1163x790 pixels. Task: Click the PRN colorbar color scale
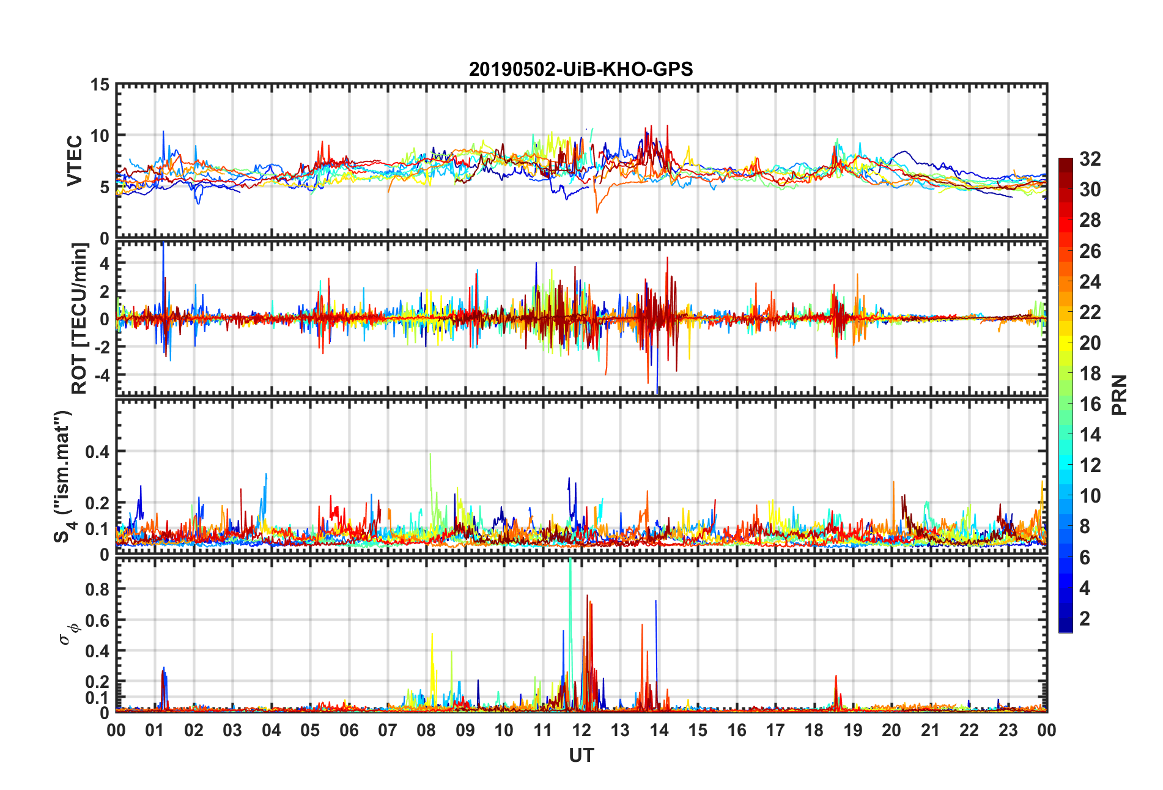[1066, 395]
